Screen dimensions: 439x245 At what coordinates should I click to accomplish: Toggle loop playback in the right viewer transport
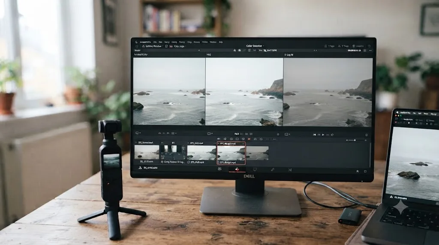click(x=332, y=135)
